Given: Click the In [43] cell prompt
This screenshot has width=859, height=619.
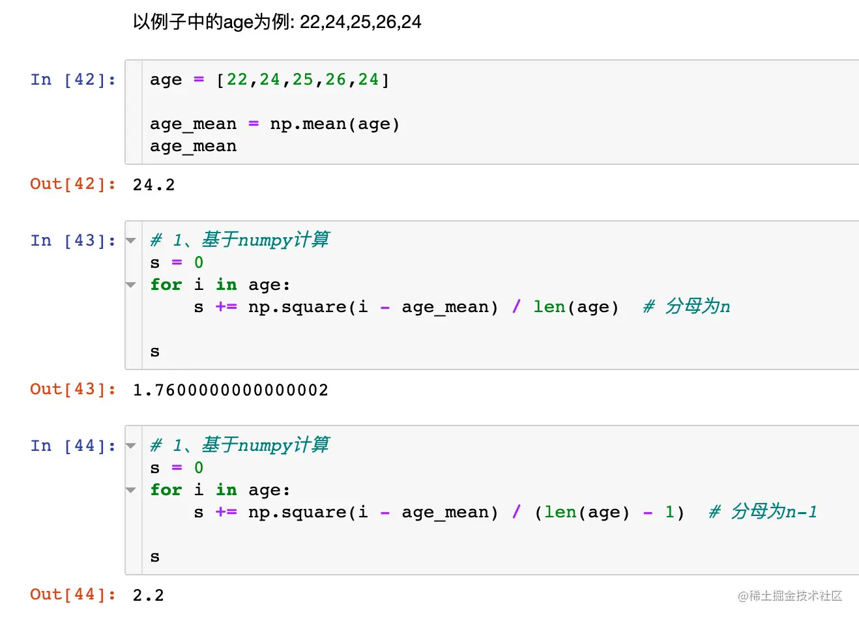Looking at the screenshot, I should pos(73,240).
